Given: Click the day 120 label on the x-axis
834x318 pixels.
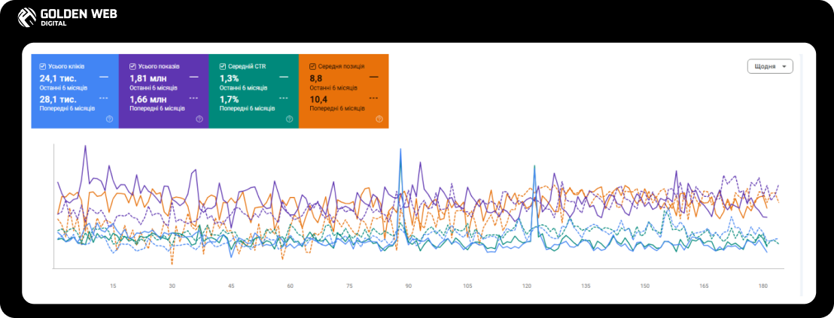Looking at the screenshot, I should (x=527, y=286).
